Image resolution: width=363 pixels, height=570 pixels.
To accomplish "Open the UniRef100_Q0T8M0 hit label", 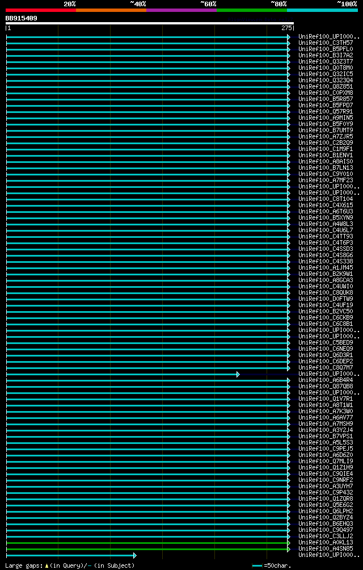I will [x=326, y=68].
